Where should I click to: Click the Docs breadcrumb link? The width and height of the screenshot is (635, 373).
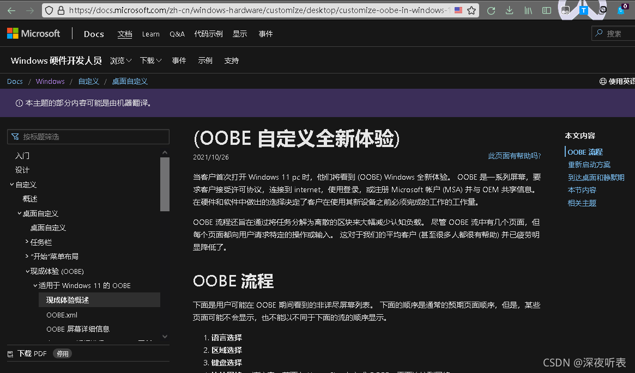point(15,81)
